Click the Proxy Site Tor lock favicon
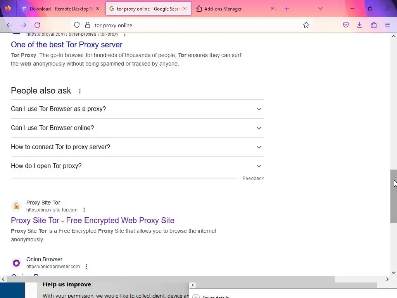The image size is (397, 298). 16,206
